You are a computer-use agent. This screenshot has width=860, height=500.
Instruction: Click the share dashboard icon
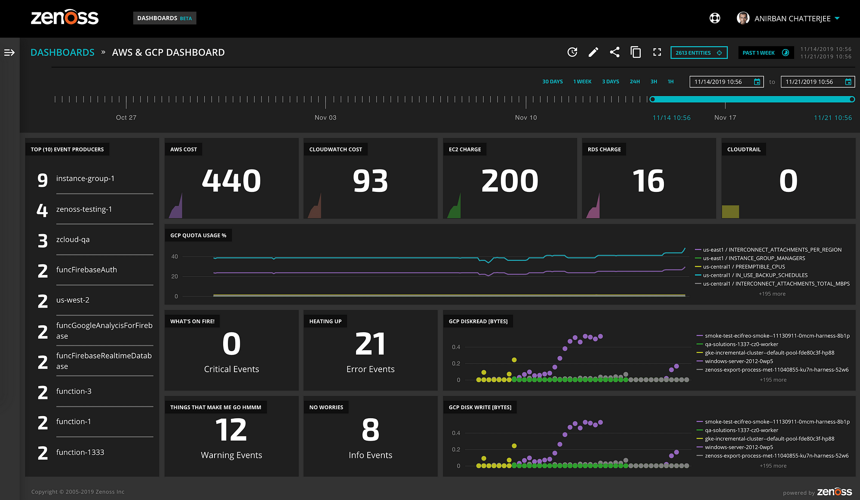(614, 52)
